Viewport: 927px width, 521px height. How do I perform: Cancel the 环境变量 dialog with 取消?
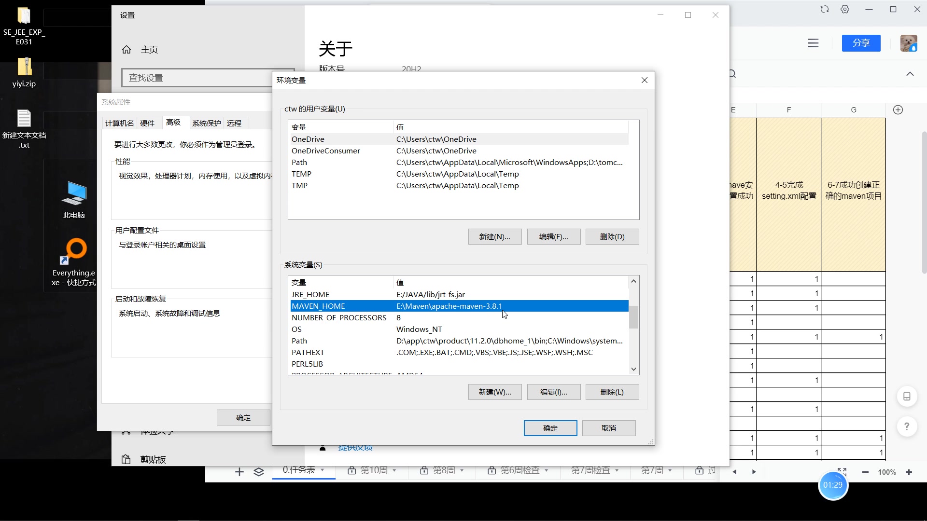(x=609, y=428)
